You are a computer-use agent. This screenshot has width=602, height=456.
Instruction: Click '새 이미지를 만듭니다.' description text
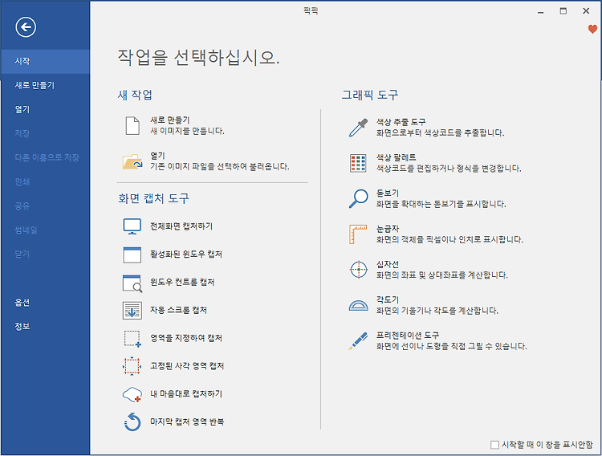pos(187,132)
